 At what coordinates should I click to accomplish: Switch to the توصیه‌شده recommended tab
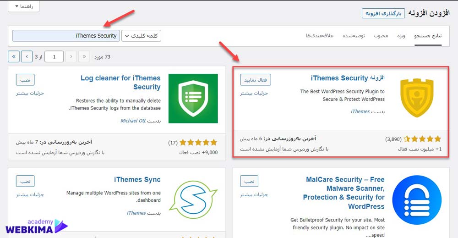354,36
